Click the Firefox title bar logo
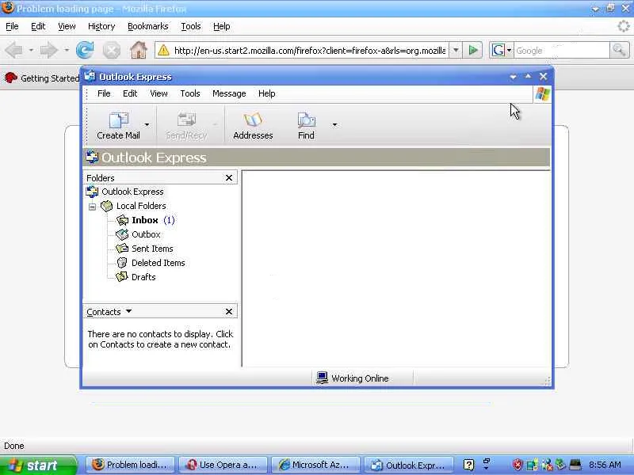The height and width of the screenshot is (475, 634). click(8, 8)
